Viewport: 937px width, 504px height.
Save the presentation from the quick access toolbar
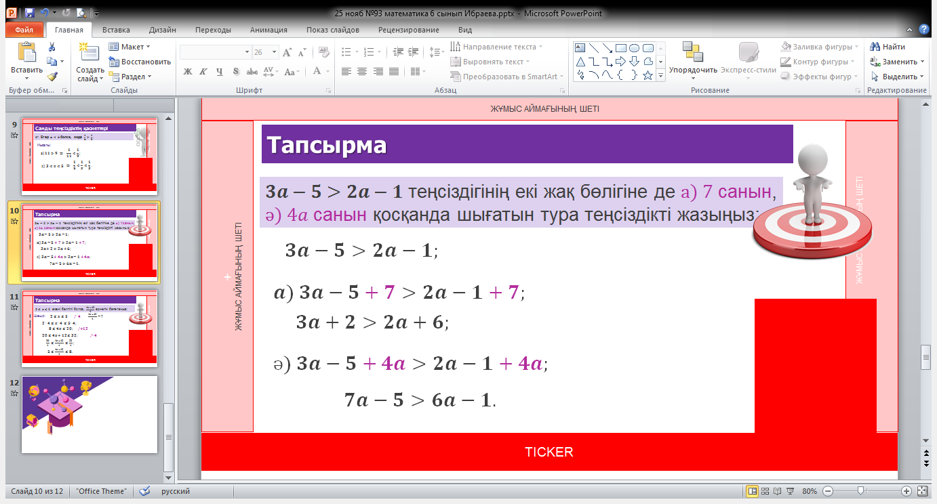coord(29,13)
